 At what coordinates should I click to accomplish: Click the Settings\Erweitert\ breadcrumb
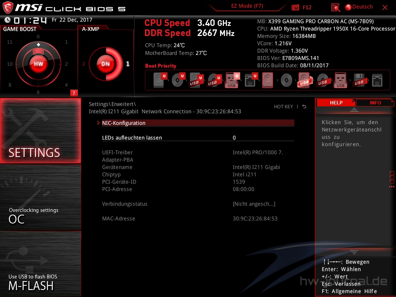click(113, 104)
